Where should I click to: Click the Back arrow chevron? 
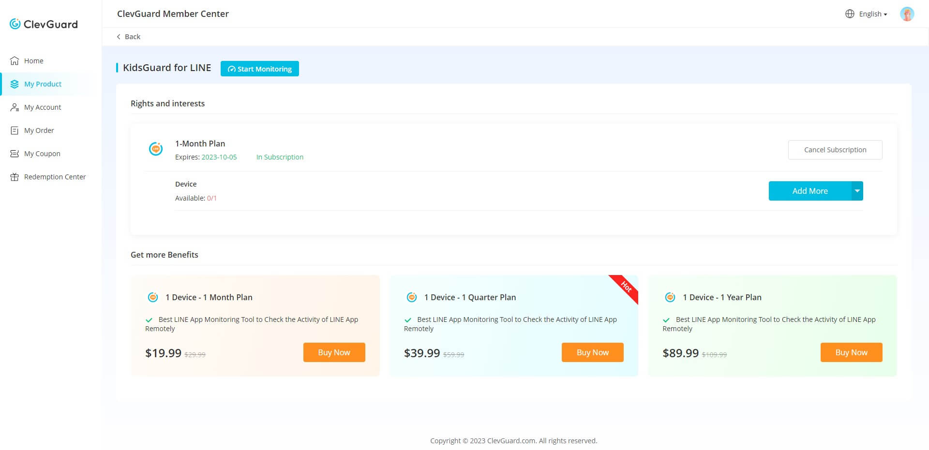tap(119, 37)
